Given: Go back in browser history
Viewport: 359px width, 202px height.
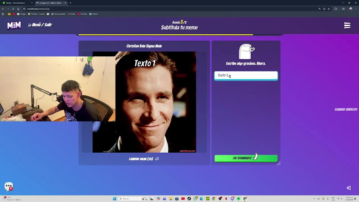Looking at the screenshot, I should [3, 9].
